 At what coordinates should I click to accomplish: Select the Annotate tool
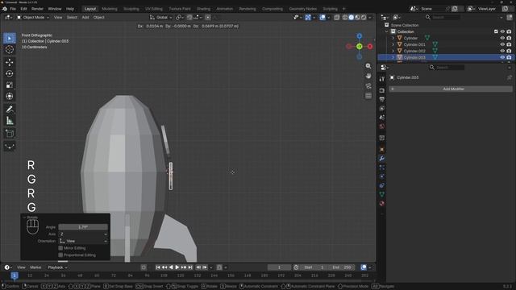10,110
